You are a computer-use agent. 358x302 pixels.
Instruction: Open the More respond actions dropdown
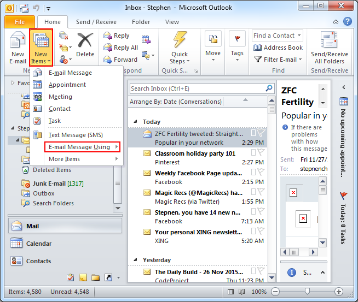click(x=148, y=55)
